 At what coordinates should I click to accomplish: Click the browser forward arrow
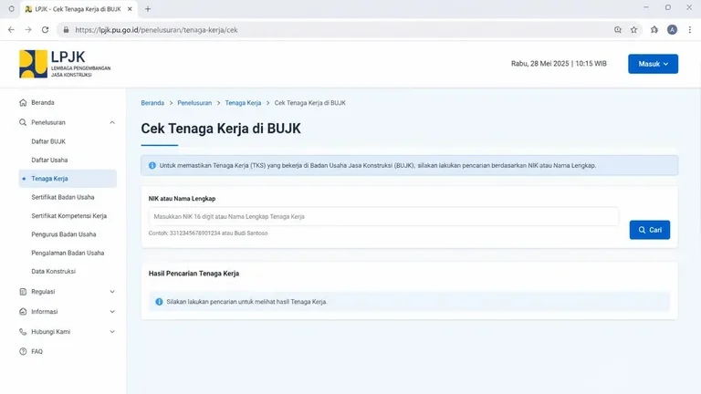28,30
